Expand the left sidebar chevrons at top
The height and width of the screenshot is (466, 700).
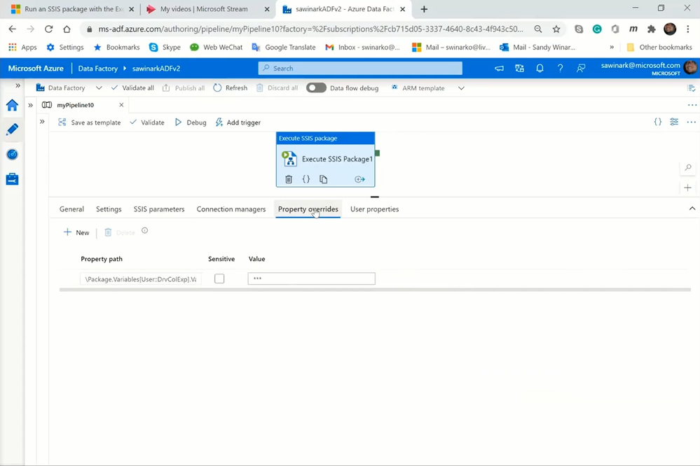click(x=18, y=85)
